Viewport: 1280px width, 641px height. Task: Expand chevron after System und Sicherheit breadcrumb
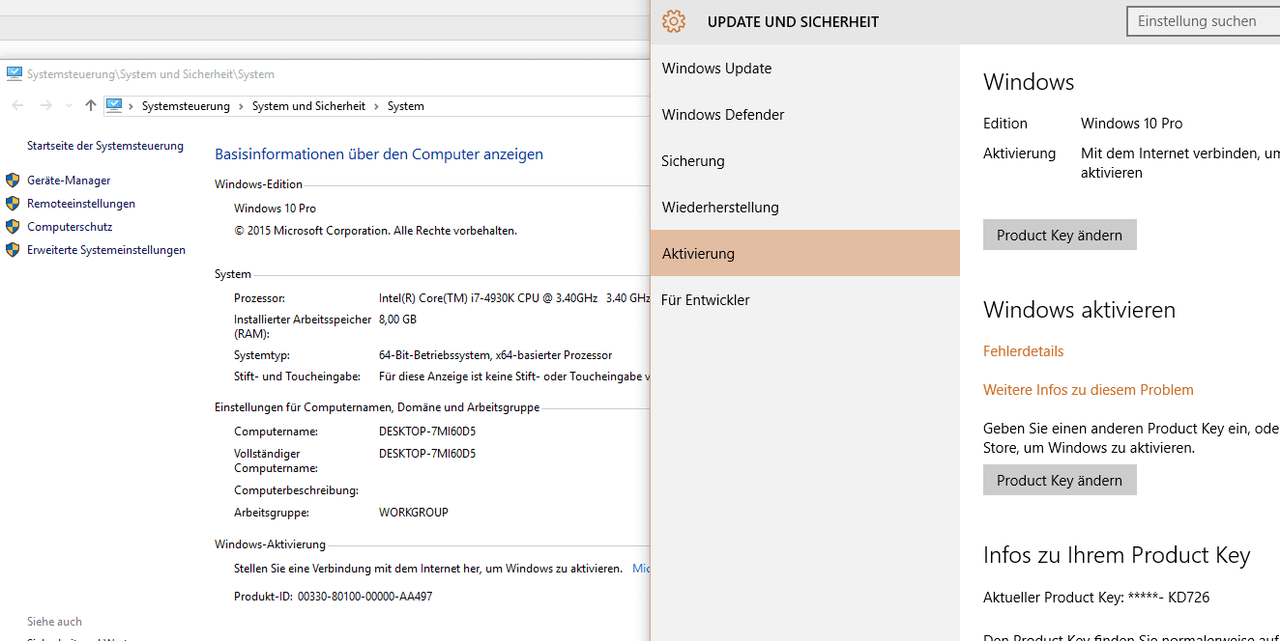click(x=376, y=106)
